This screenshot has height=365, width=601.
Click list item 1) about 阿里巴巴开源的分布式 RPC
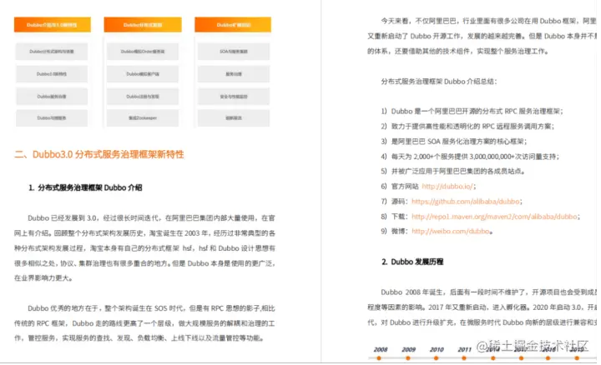point(472,112)
